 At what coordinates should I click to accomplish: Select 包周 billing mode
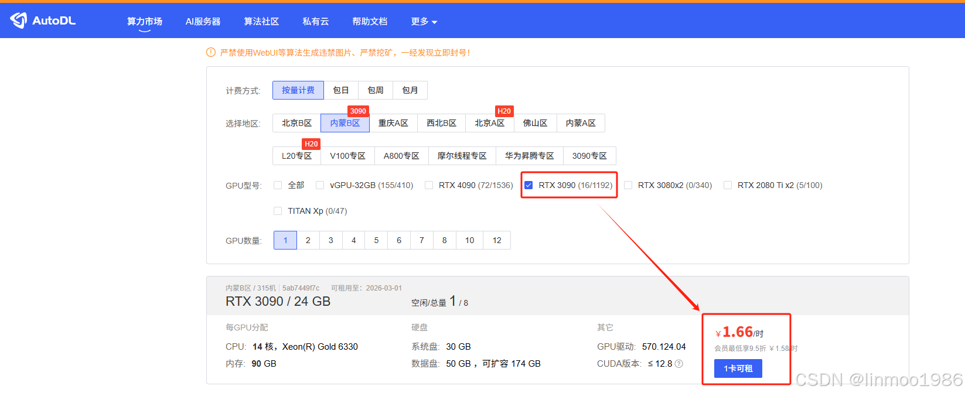(376, 90)
